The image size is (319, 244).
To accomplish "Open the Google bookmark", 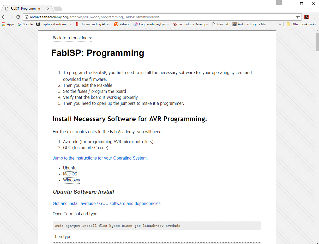I will pos(25,24).
